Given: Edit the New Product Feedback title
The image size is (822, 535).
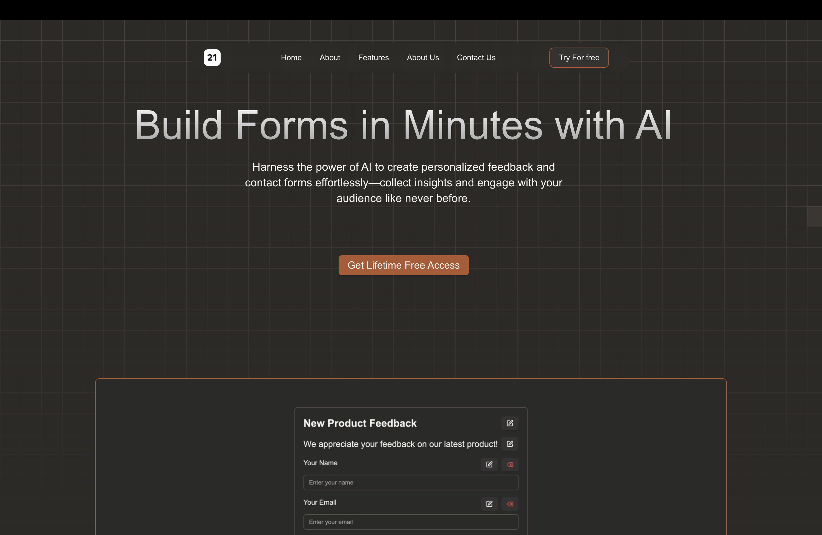Looking at the screenshot, I should (509, 423).
